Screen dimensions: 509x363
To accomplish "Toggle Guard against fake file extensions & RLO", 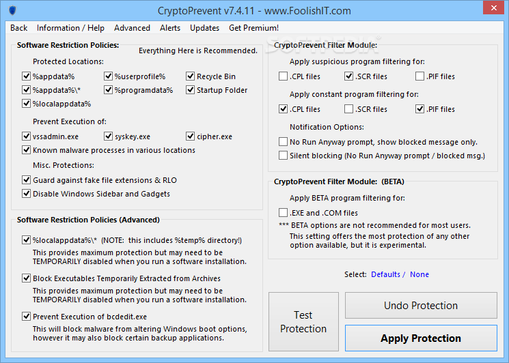I will tap(26, 180).
